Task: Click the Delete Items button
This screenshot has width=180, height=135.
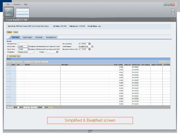Action: (18, 62)
